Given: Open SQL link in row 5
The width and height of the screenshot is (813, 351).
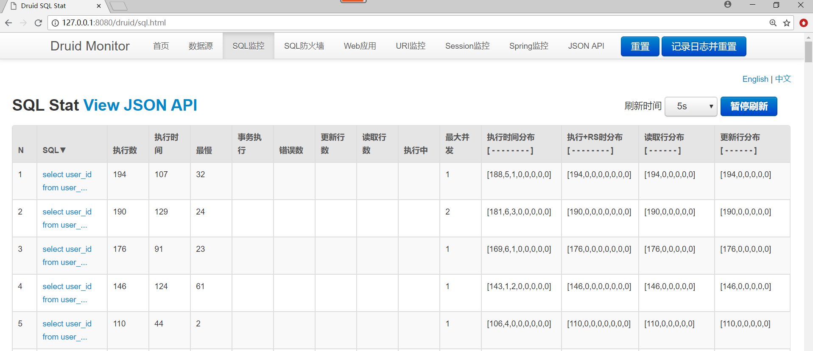Looking at the screenshot, I should click(67, 330).
